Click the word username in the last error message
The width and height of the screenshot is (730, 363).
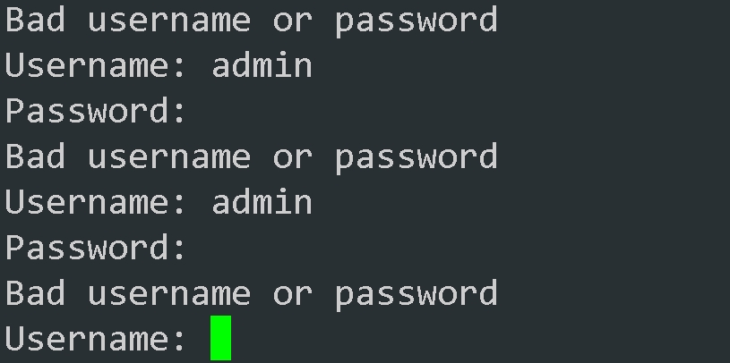point(169,293)
